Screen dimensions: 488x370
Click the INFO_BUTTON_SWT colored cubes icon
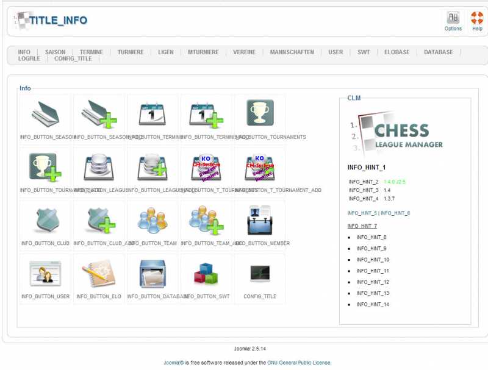pyautogui.click(x=206, y=273)
